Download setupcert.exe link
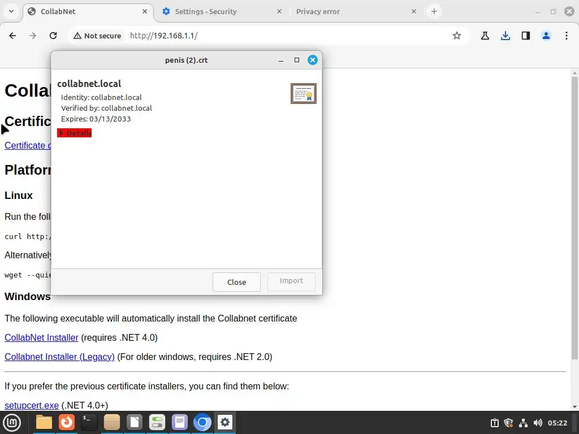 [32, 405]
